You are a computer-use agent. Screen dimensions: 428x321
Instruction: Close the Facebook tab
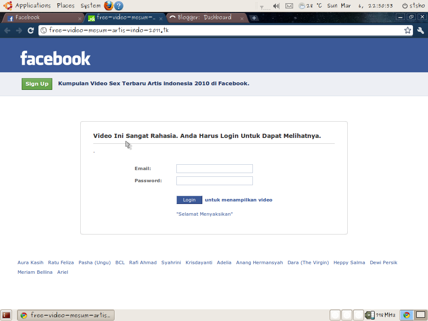click(x=80, y=19)
